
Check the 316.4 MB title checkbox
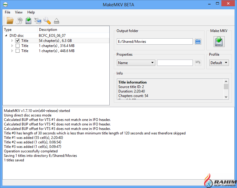pyautogui.click(x=17, y=46)
